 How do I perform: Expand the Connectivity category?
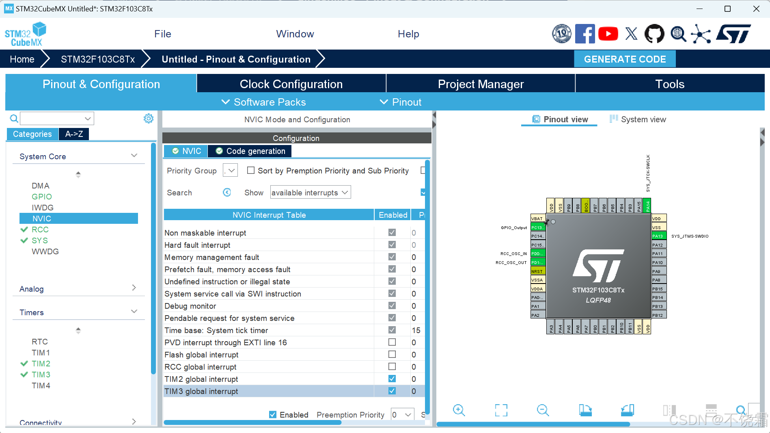pos(134,422)
